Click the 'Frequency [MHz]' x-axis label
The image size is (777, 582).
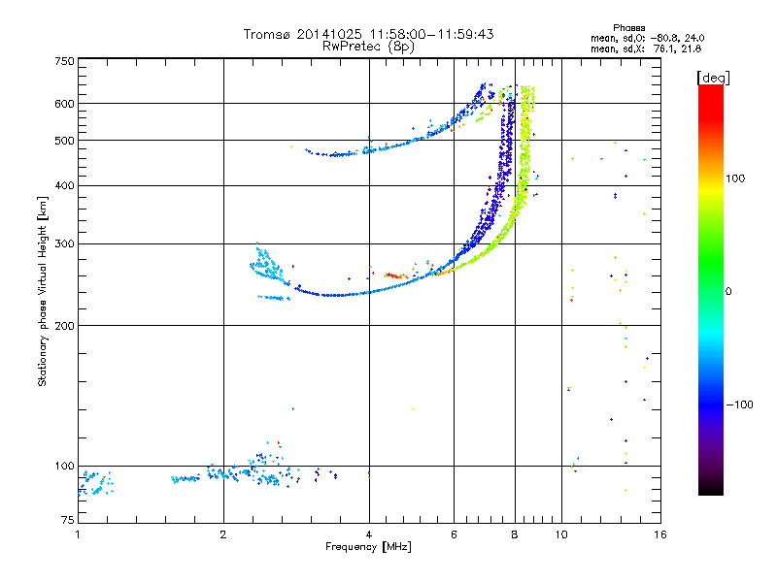click(x=368, y=547)
